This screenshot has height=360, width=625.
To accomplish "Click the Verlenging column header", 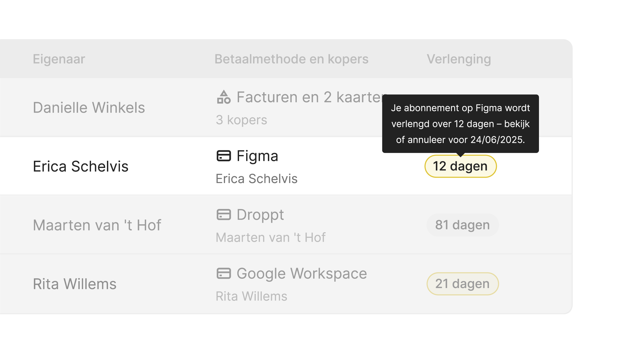I will [x=459, y=59].
